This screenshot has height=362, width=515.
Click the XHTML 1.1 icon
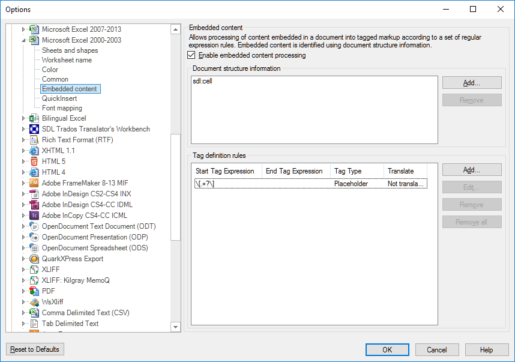[x=34, y=151]
